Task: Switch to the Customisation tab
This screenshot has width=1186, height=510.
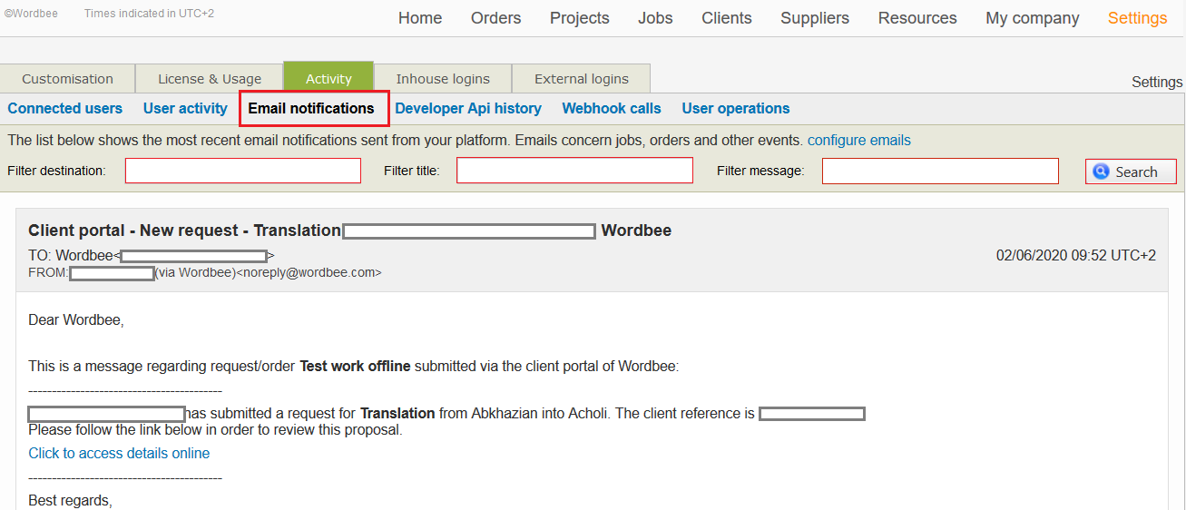Action: pyautogui.click(x=67, y=79)
